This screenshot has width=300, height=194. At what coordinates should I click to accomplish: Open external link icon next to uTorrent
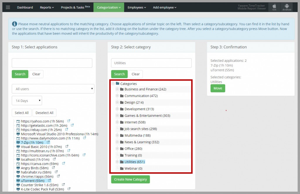pos(49,181)
